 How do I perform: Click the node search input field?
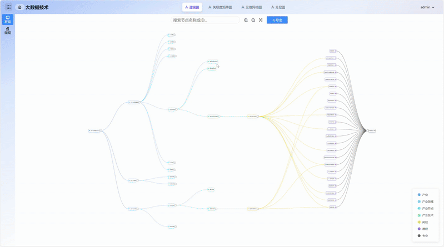pyautogui.click(x=206, y=20)
